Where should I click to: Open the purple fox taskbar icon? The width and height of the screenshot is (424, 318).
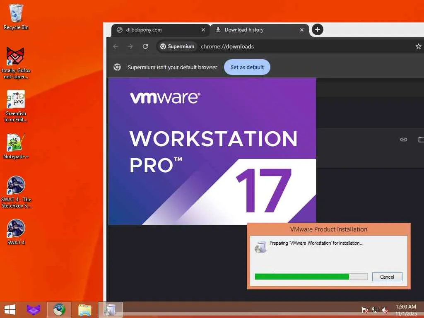tap(33, 310)
